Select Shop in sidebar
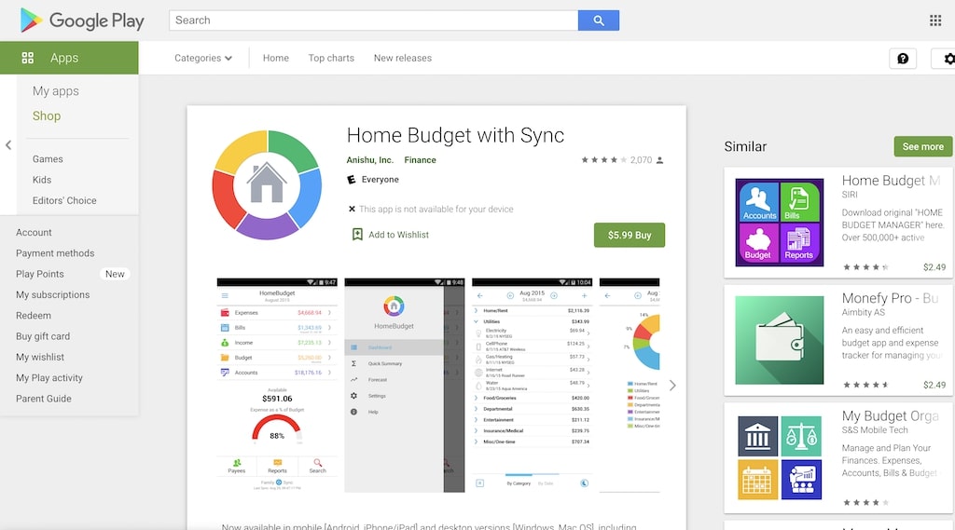Viewport: 955px width, 530px height. point(47,116)
